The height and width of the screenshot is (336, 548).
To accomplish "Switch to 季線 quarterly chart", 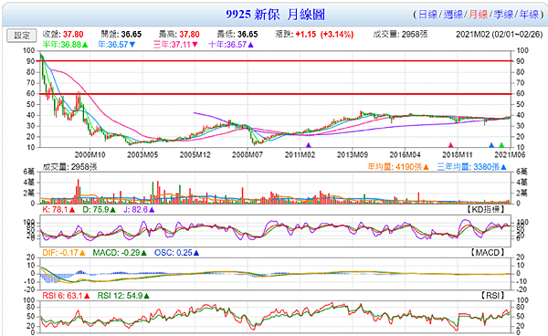I will pos(503,15).
